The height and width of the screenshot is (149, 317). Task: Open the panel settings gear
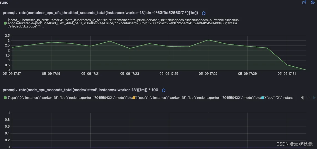click(312, 2)
